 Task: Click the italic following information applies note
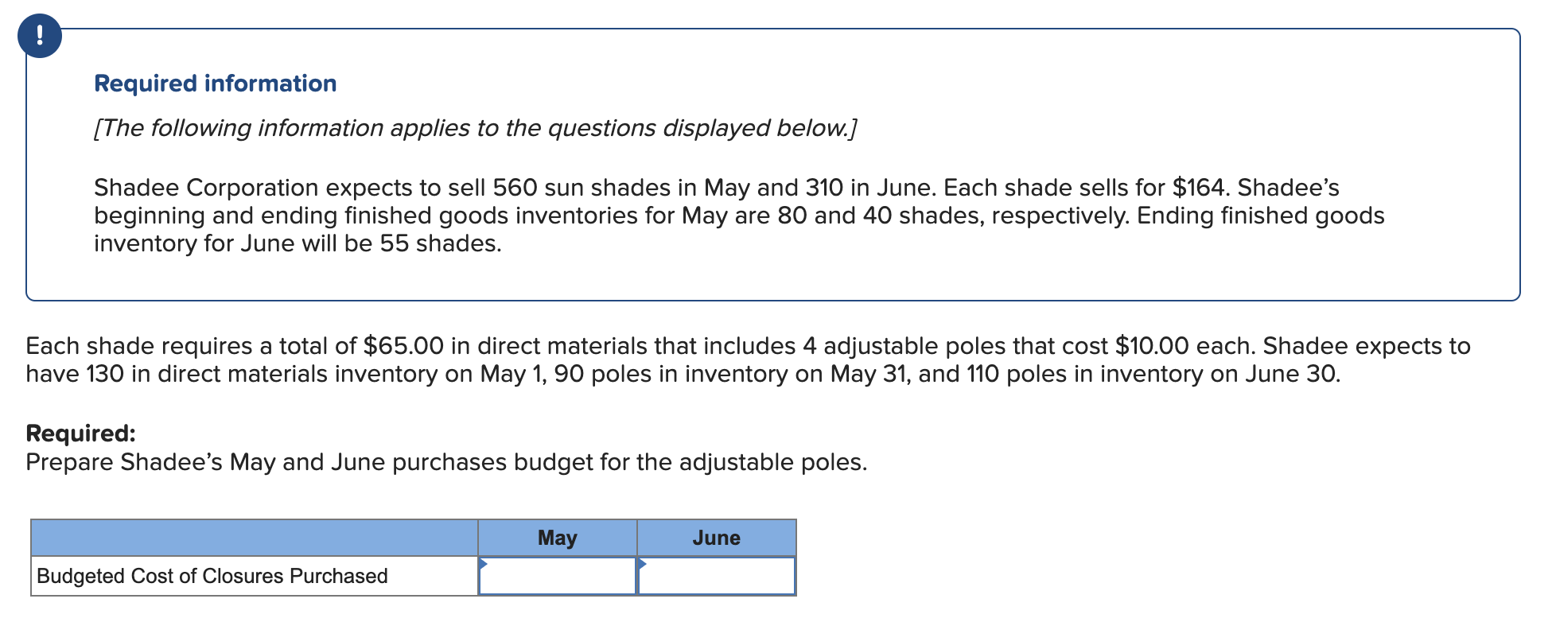475,128
